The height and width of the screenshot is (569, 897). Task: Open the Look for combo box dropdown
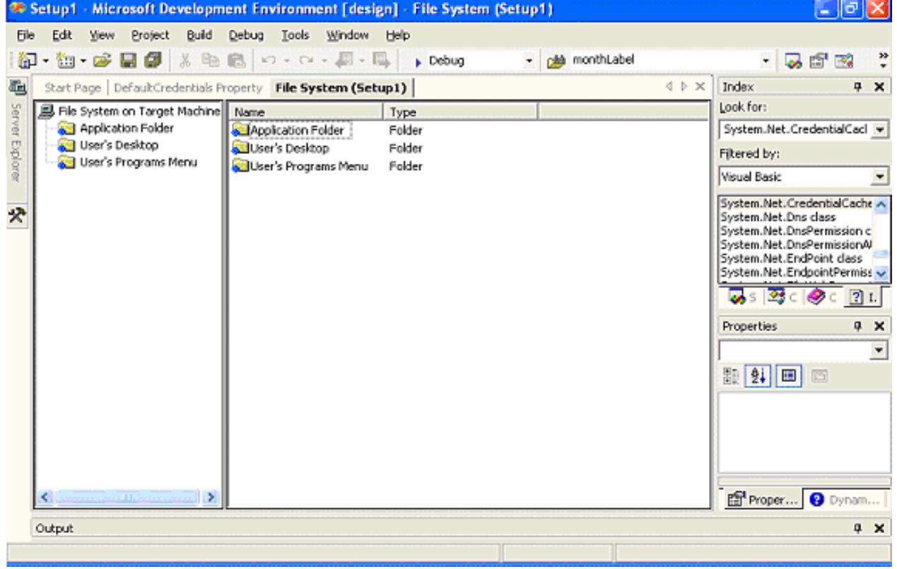pos(880,131)
